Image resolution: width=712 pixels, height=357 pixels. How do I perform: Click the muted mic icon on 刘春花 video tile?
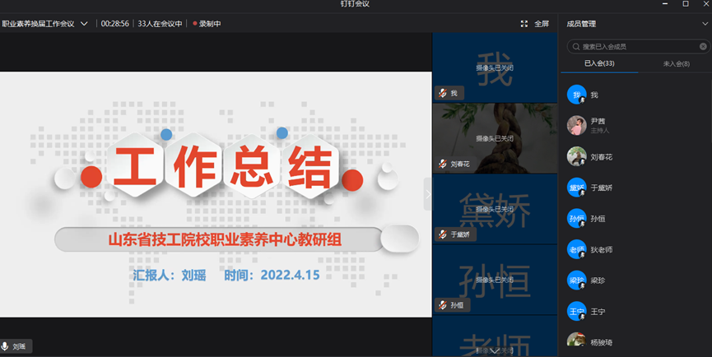pos(443,164)
